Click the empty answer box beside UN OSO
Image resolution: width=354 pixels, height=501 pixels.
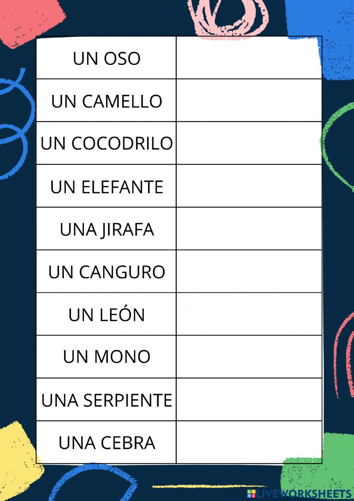click(x=249, y=58)
